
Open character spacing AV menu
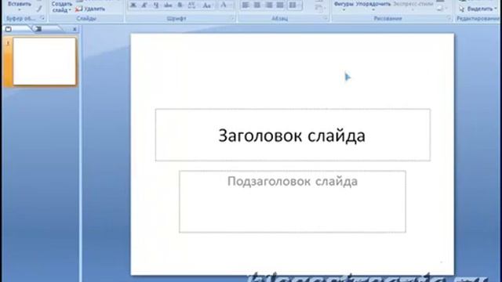pyautogui.click(x=192, y=5)
